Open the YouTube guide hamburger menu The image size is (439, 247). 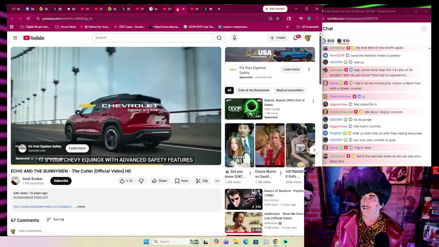(15, 38)
